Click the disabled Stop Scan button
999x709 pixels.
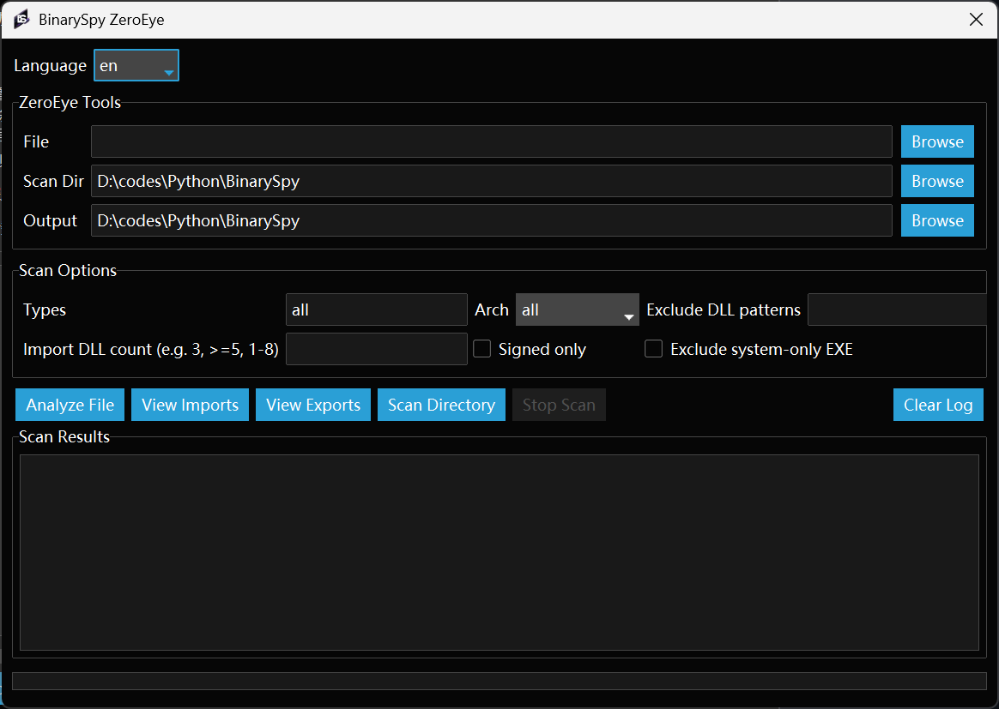(x=559, y=405)
